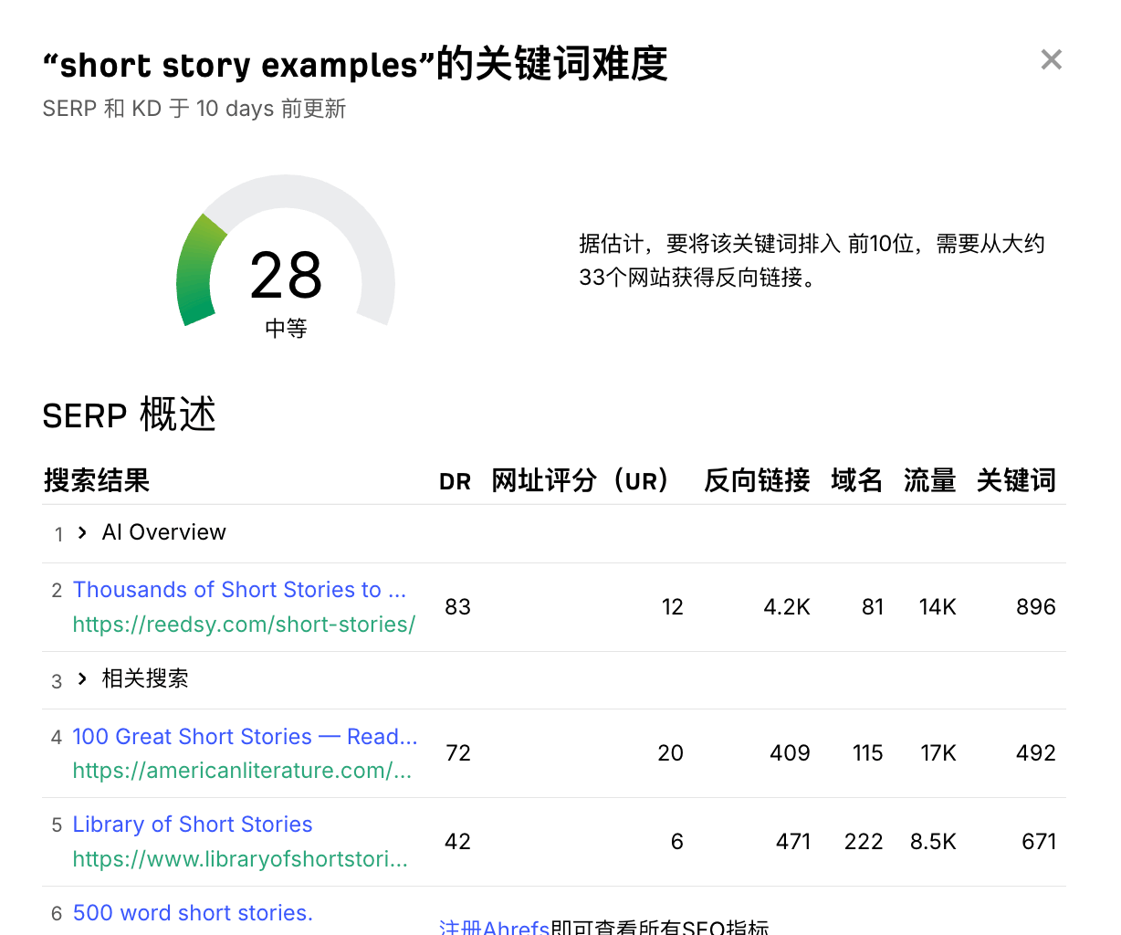Click the AI Overview label text
Image resolution: width=1121 pixels, height=935 pixels.
click(164, 532)
